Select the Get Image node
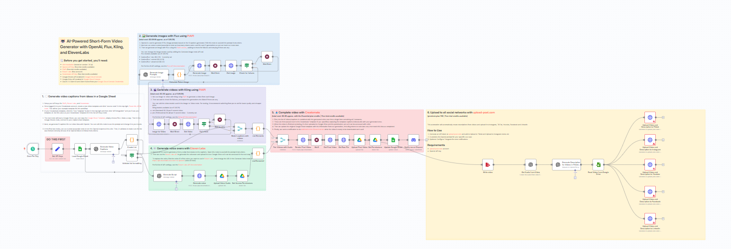The image size is (731, 249). point(231,66)
